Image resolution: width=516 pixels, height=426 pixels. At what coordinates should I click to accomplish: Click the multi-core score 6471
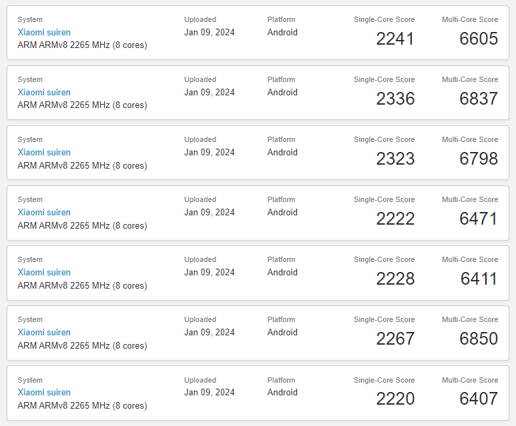pos(479,219)
